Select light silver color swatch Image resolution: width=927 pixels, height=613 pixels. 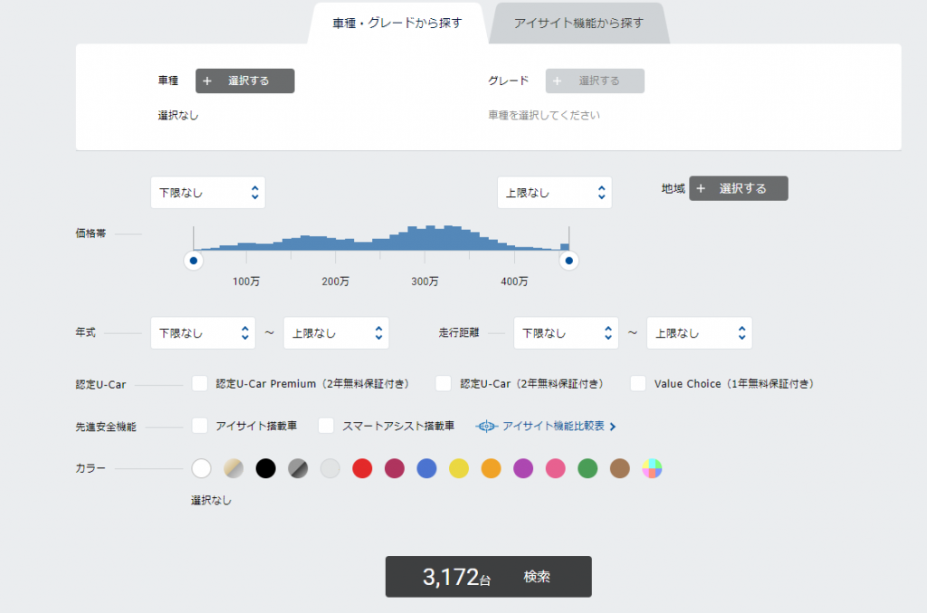click(x=330, y=469)
